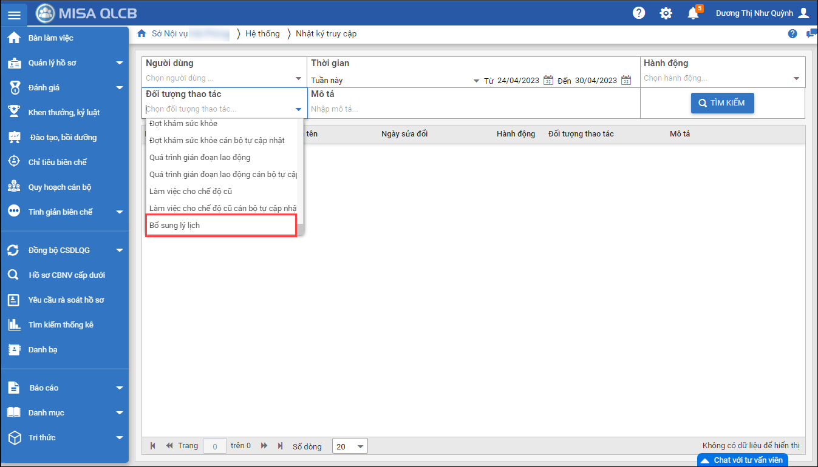The height and width of the screenshot is (467, 818).
Task: Click the help question mark in header
Action: click(639, 13)
